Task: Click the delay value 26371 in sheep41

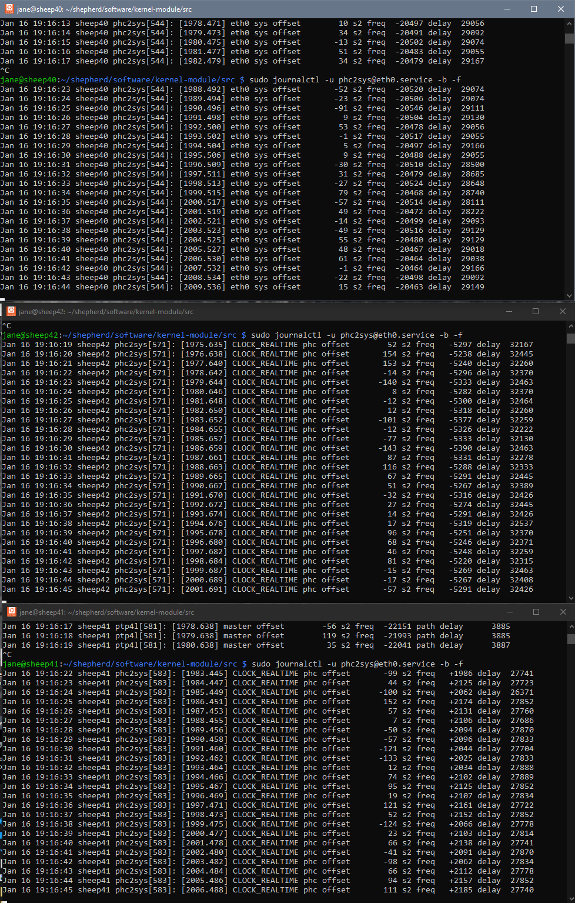Action: click(x=522, y=692)
